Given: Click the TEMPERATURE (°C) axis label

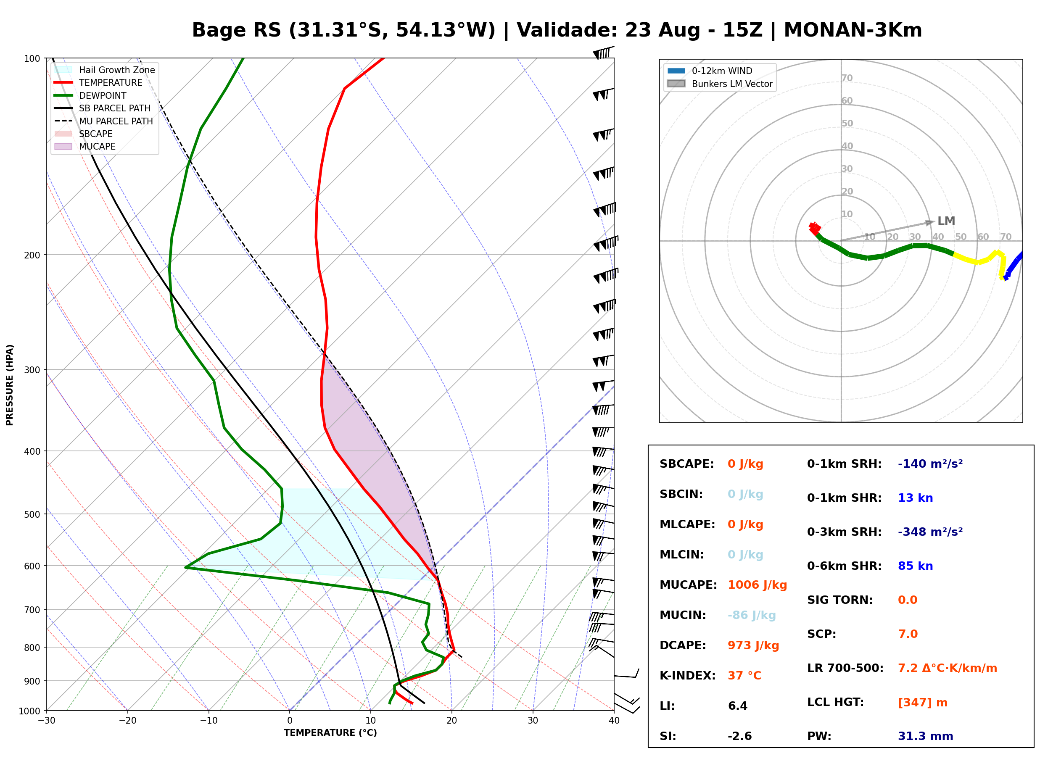Looking at the screenshot, I should pyautogui.click(x=330, y=733).
